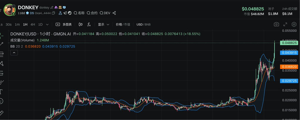
Task: Search by 名称 (name)
Action: click(79, 13)
